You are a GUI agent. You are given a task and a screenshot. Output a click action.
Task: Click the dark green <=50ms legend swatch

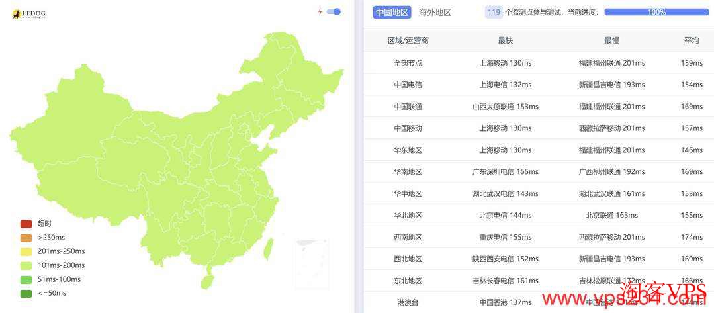click(x=26, y=293)
